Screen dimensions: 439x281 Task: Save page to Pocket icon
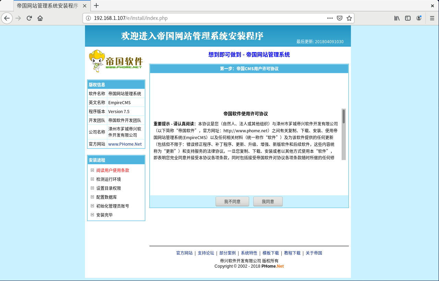coord(340,18)
